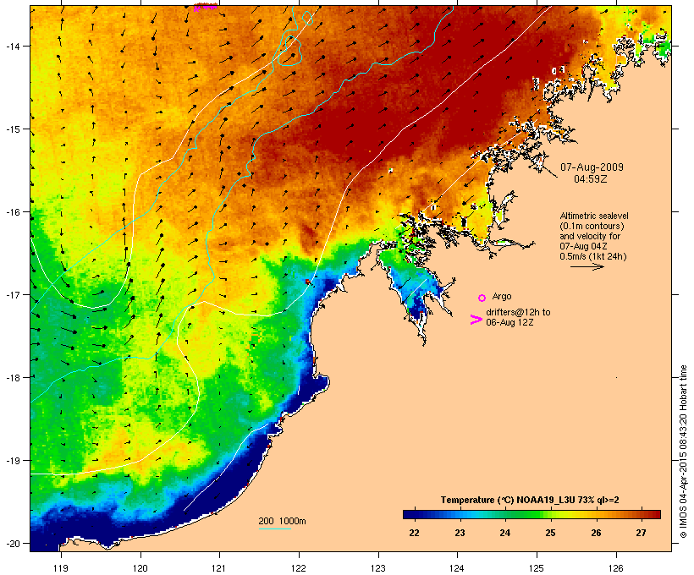Click the longitude label 121
This screenshot has width=694, height=575.
point(219,568)
